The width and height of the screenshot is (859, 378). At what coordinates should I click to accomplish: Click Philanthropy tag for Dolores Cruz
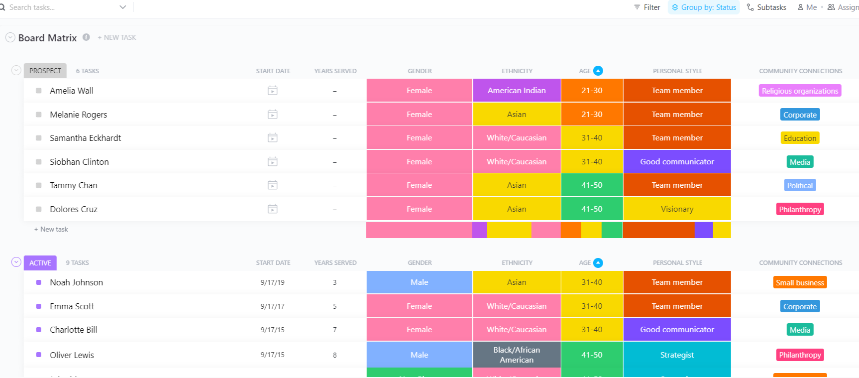pos(800,210)
